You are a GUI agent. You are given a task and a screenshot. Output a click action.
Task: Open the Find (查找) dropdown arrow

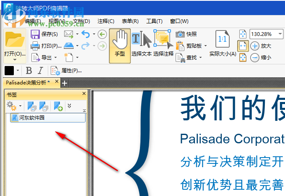coord(200,58)
